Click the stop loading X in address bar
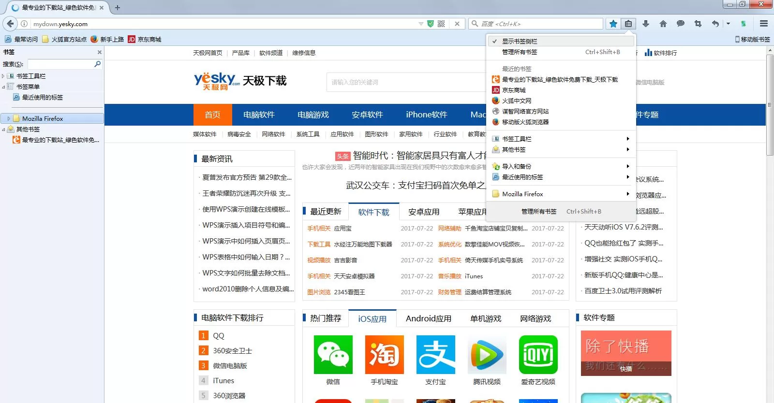This screenshot has height=403, width=774. pyautogui.click(x=457, y=24)
